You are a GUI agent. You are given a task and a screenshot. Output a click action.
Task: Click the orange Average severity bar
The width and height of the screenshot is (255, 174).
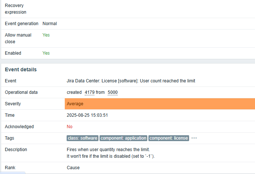160,104
